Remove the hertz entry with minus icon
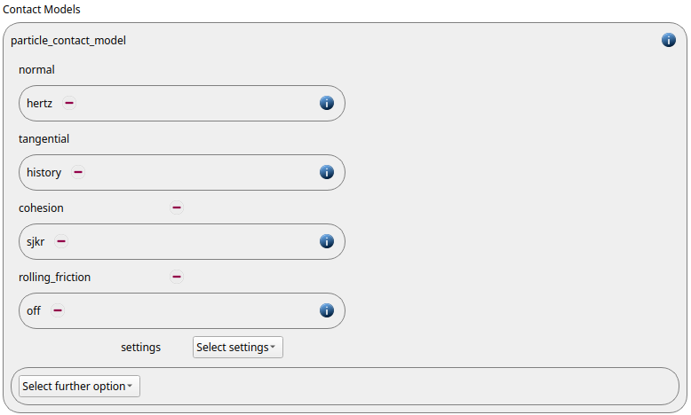 click(68, 103)
